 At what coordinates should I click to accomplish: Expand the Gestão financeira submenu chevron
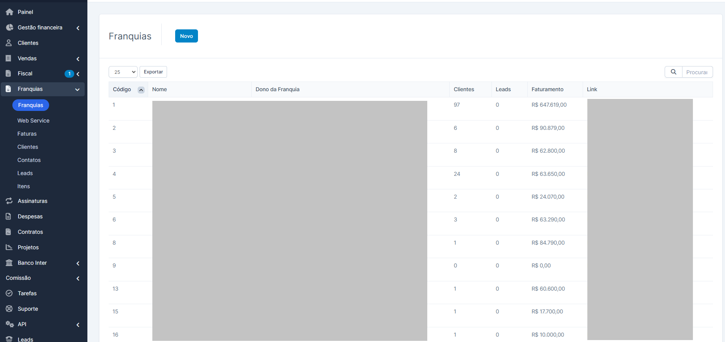(78, 28)
